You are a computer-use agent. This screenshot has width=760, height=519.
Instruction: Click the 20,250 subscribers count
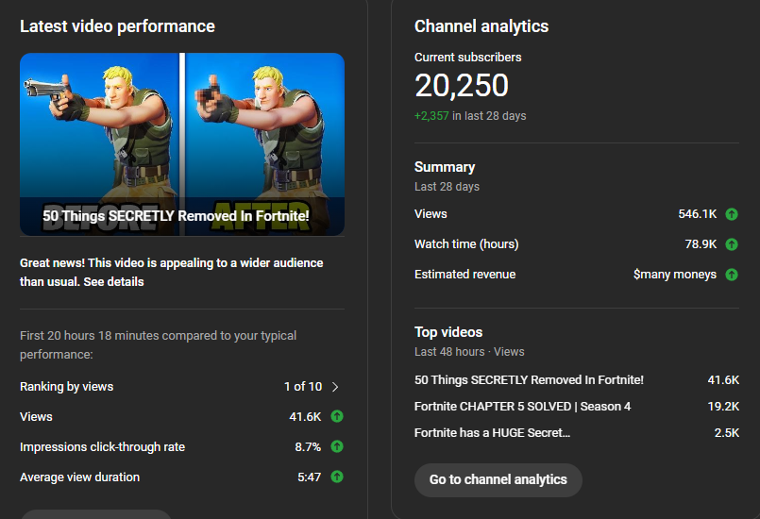(x=462, y=86)
